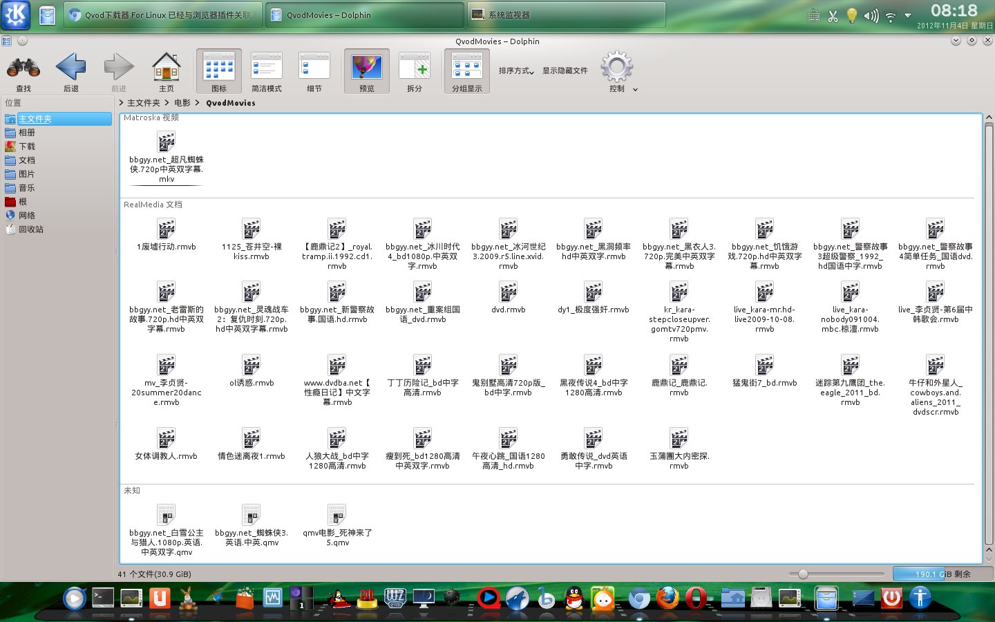The height and width of the screenshot is (622, 995).
Task: Select the 情色迷离夜1.rmvb file icon
Action: [252, 438]
